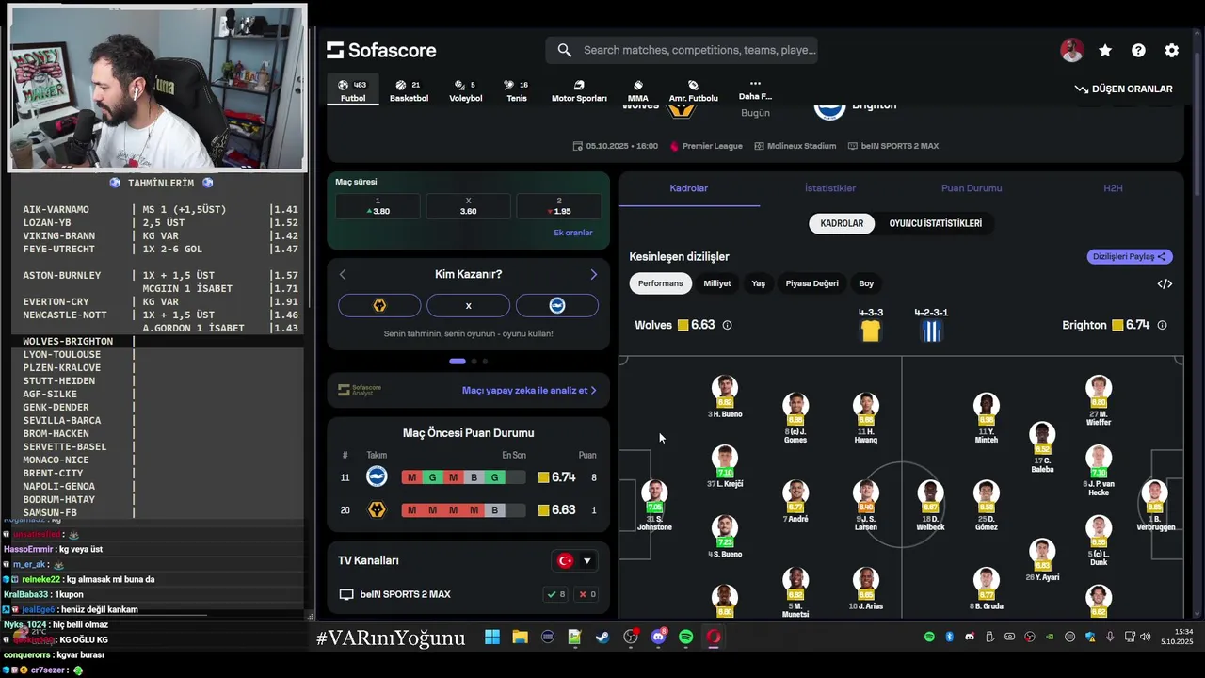The width and height of the screenshot is (1205, 678).
Task: Open H. Bueno player on pitch
Action: (724, 396)
